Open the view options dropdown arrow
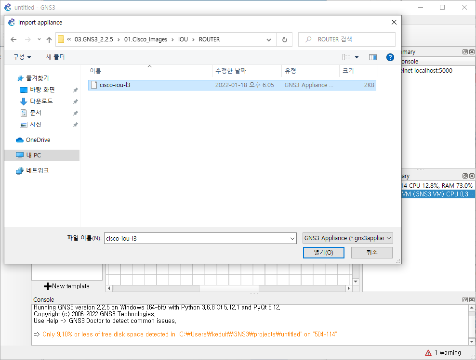This screenshot has height=360, width=476. [357, 57]
